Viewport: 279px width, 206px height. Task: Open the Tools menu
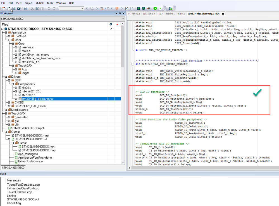50,3
